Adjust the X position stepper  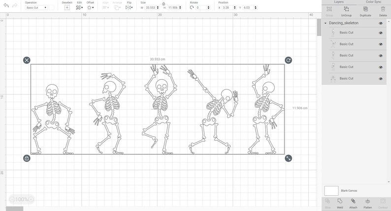[x=235, y=7]
